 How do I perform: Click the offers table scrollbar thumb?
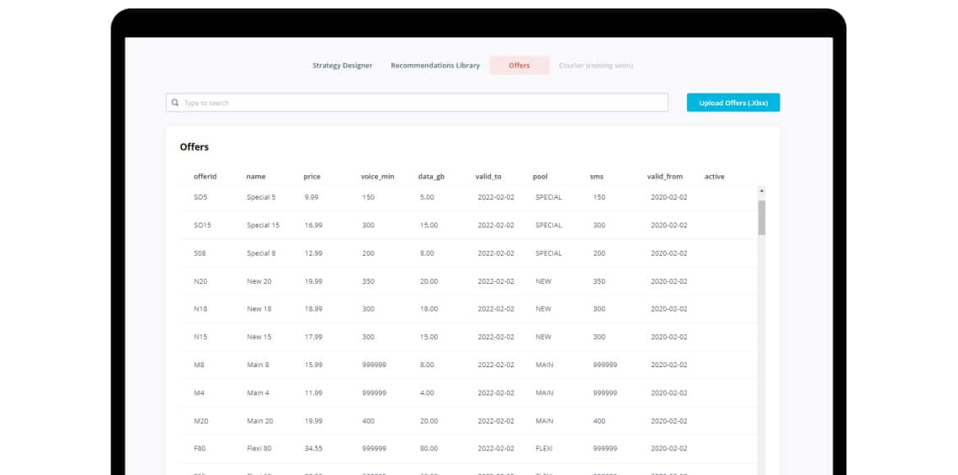point(761,217)
